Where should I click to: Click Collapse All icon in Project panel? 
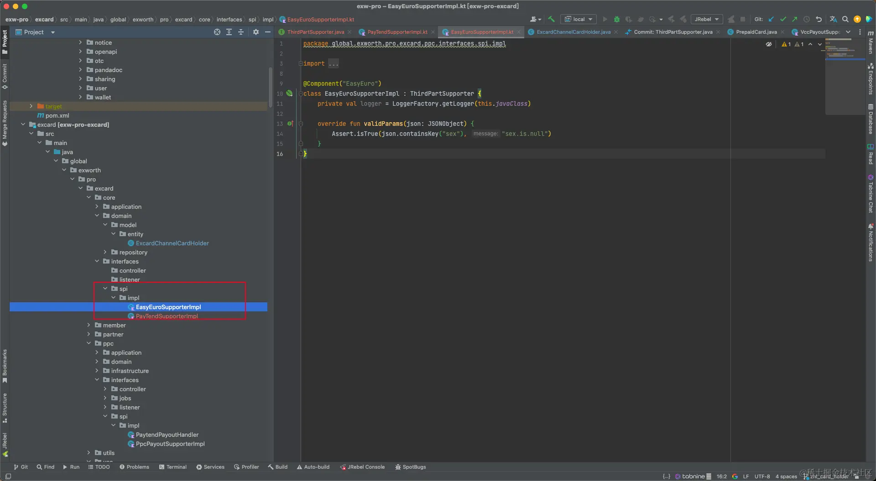pos(241,32)
